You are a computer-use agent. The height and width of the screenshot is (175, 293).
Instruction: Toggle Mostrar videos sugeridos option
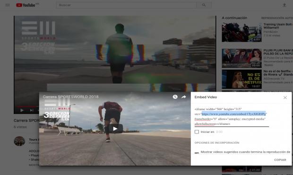point(197,153)
